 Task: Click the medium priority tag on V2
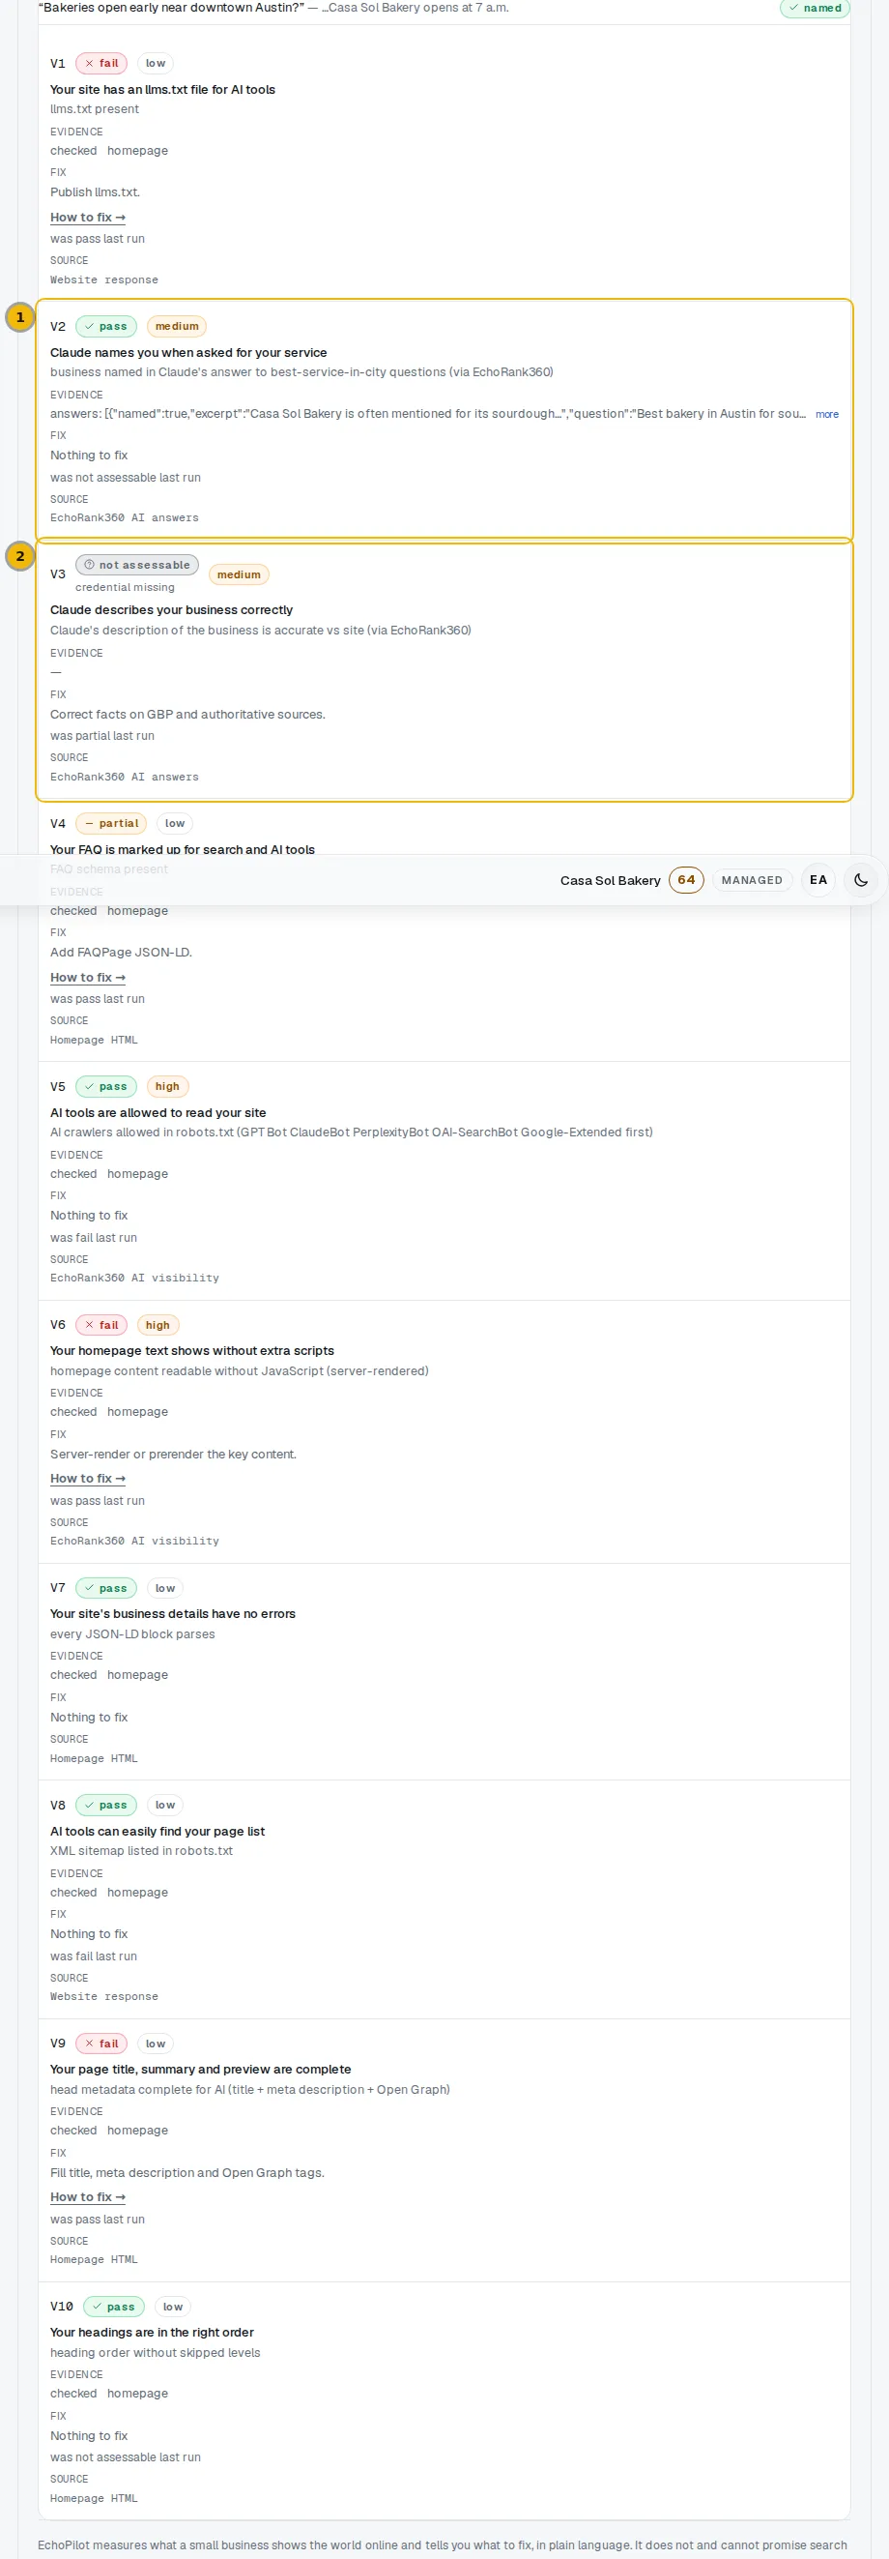point(177,326)
